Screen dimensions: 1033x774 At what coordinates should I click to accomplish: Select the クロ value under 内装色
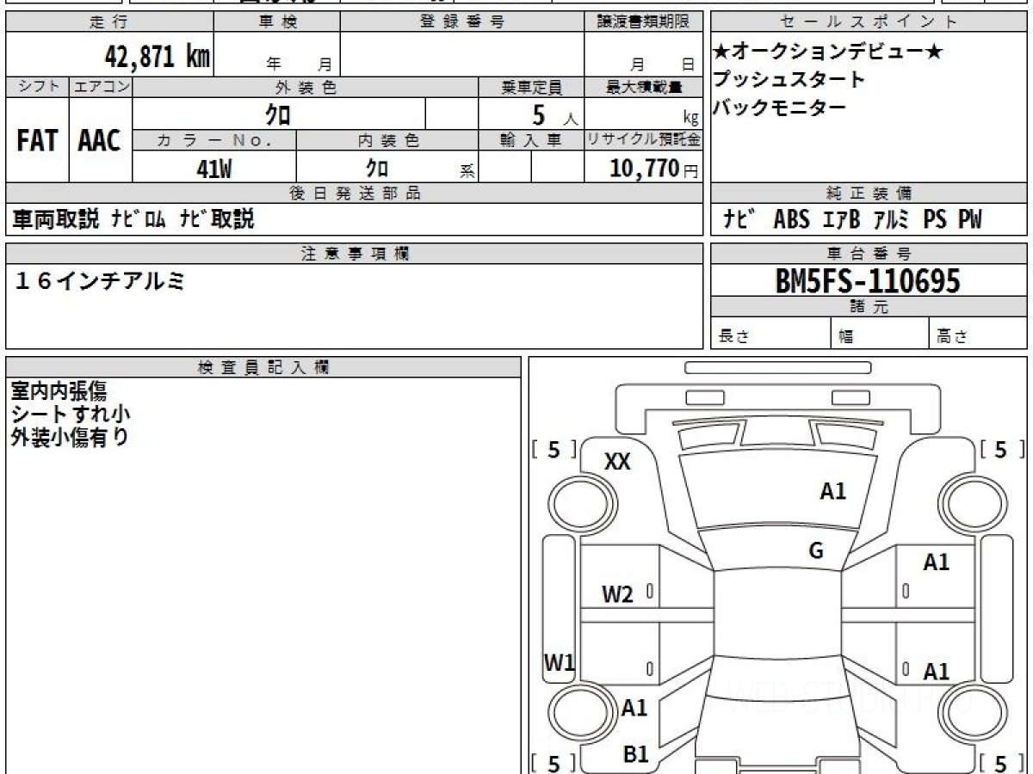click(x=377, y=168)
